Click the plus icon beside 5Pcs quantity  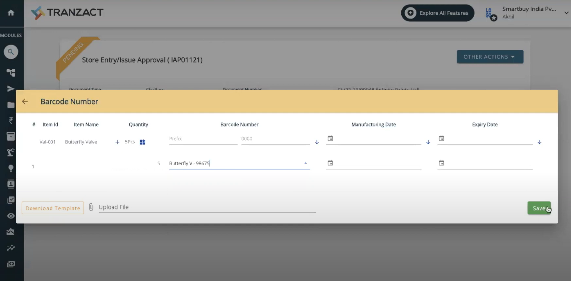coord(117,142)
